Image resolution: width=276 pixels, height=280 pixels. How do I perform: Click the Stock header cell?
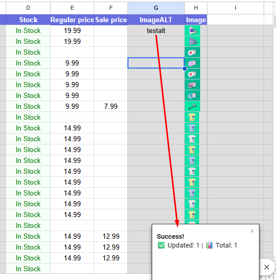pos(28,20)
